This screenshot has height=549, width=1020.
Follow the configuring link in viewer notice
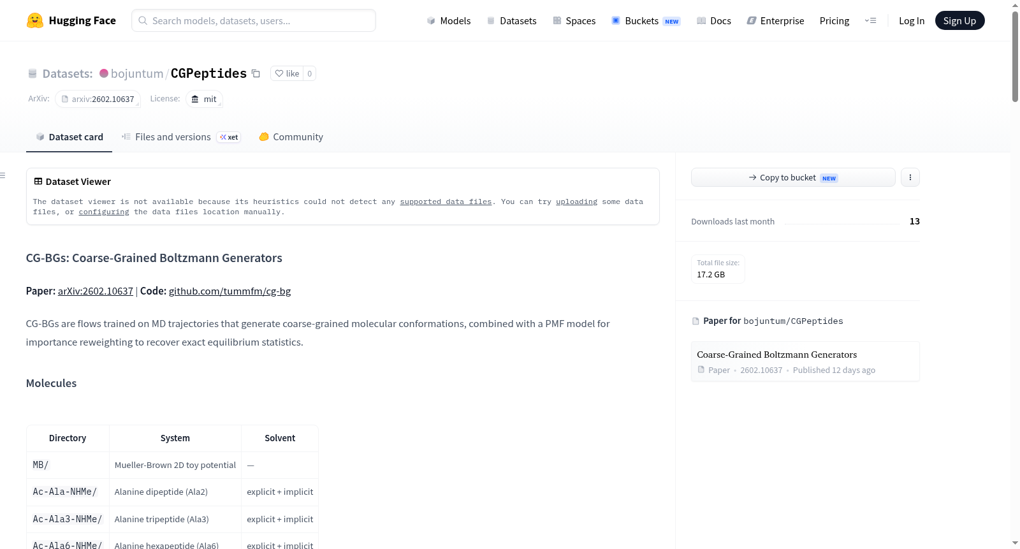click(104, 212)
